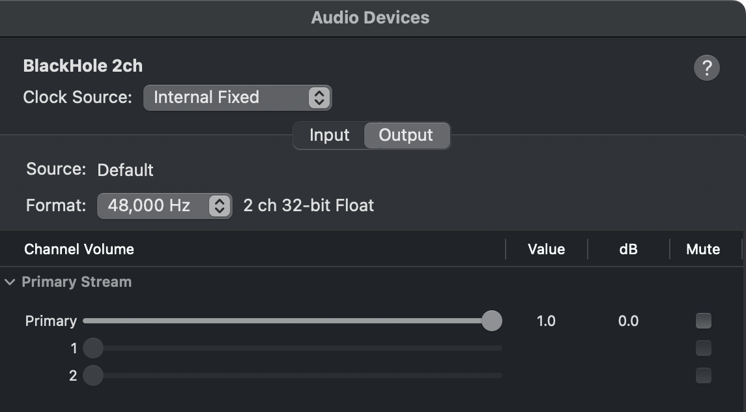Click channel 1 volume slider knob

[x=93, y=348]
